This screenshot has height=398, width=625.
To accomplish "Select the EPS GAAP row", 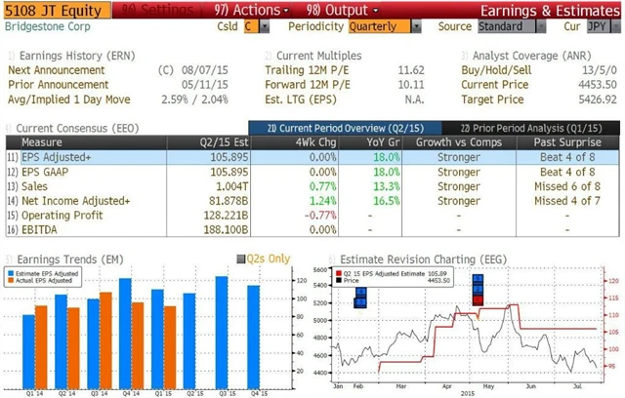I will coord(312,172).
